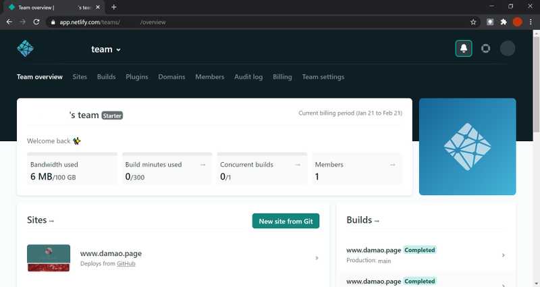Click the large Netlify team logo card

[467, 147]
